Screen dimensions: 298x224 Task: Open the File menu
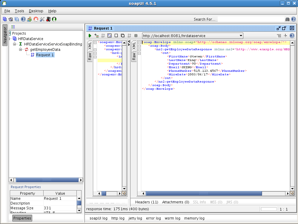[7, 11]
